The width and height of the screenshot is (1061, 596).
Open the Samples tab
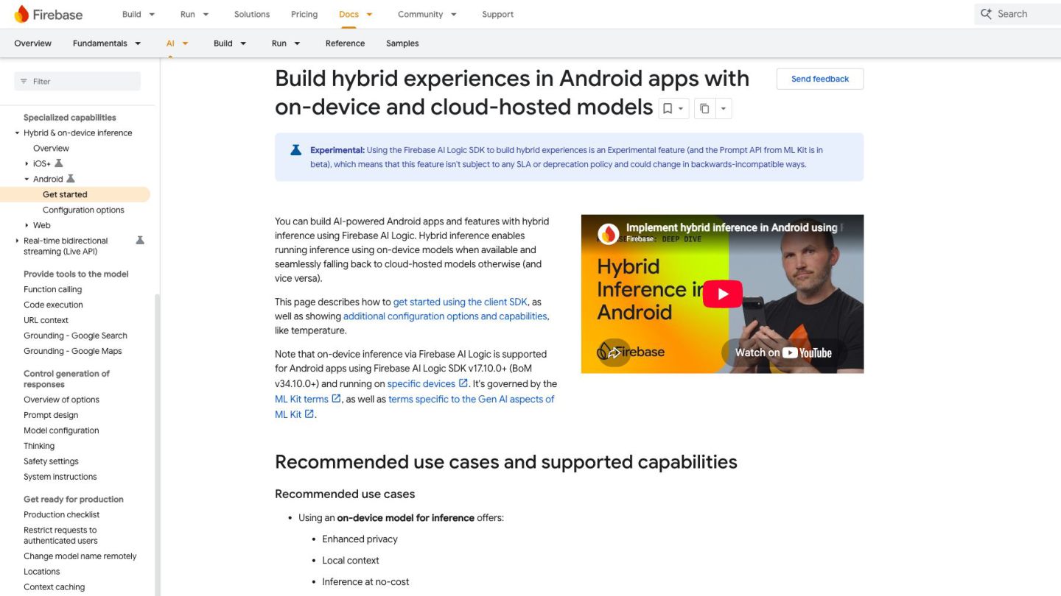(x=402, y=43)
